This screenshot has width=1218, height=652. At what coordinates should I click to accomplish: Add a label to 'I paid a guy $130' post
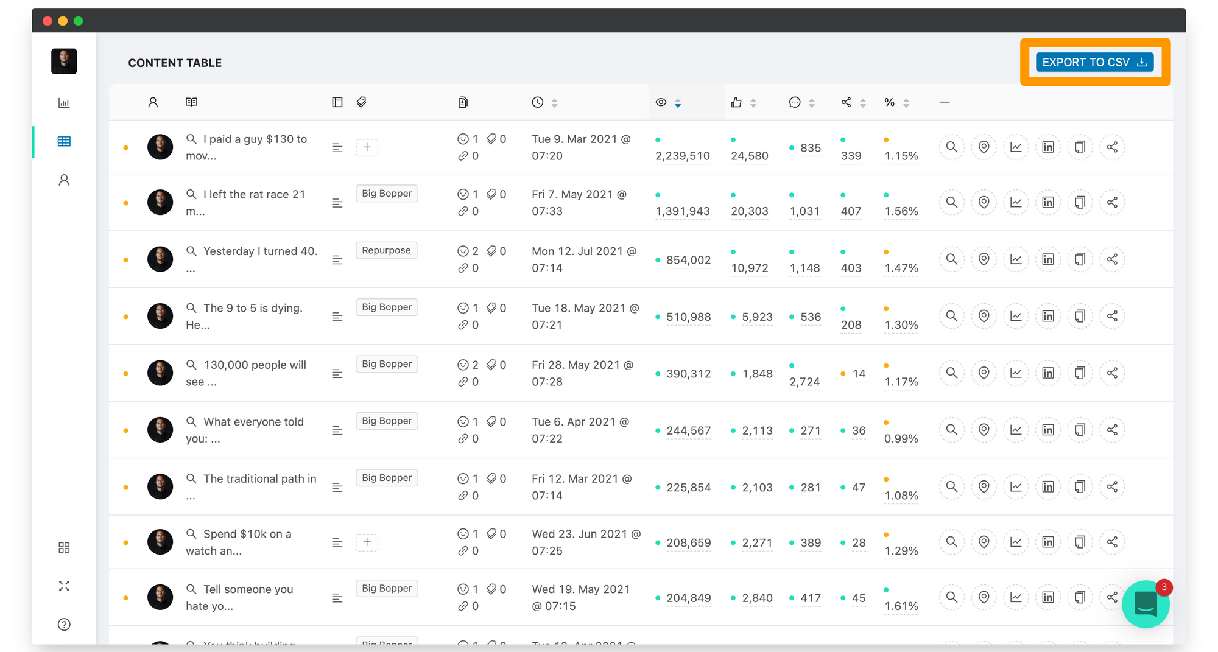point(367,147)
